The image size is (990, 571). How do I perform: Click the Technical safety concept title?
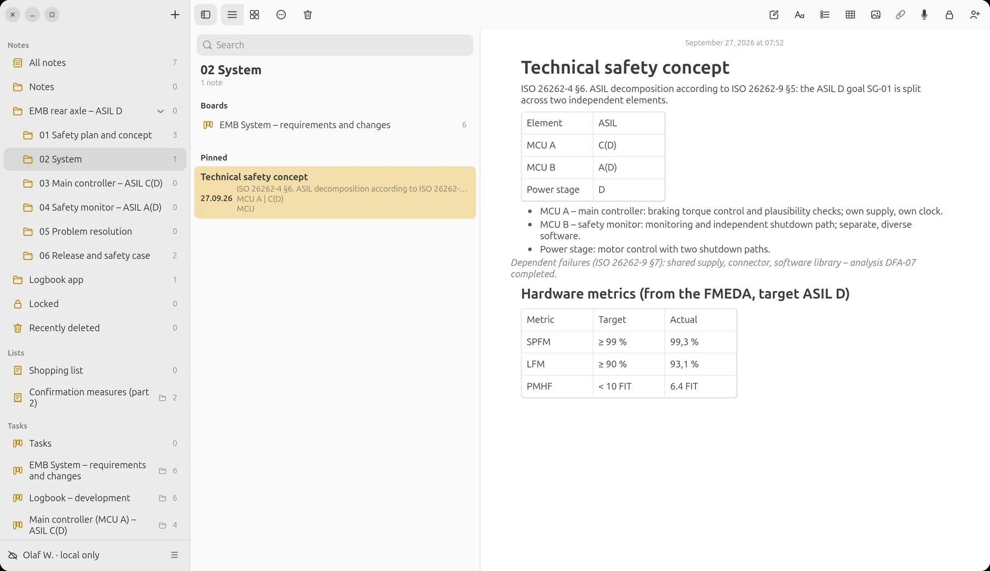[x=625, y=67]
